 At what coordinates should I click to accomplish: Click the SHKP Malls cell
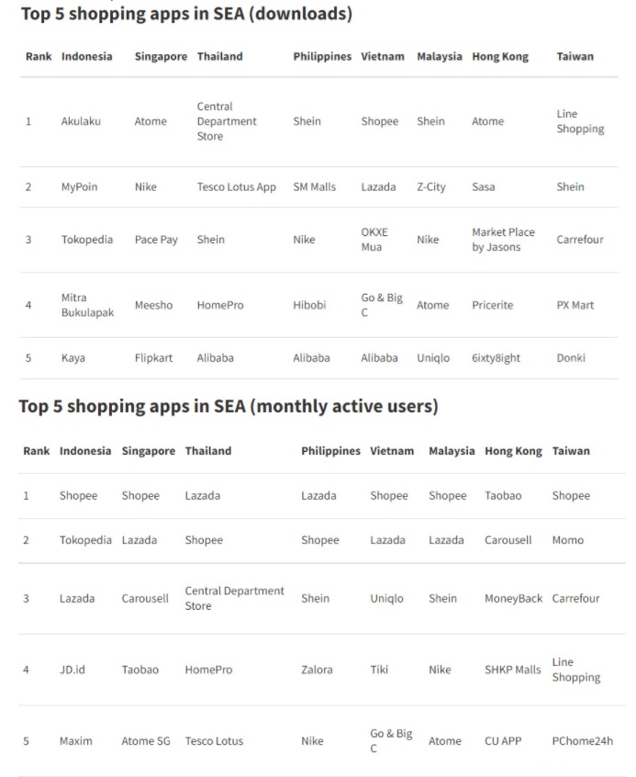click(x=512, y=670)
